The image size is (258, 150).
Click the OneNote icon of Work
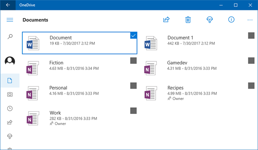[x=33, y=118]
